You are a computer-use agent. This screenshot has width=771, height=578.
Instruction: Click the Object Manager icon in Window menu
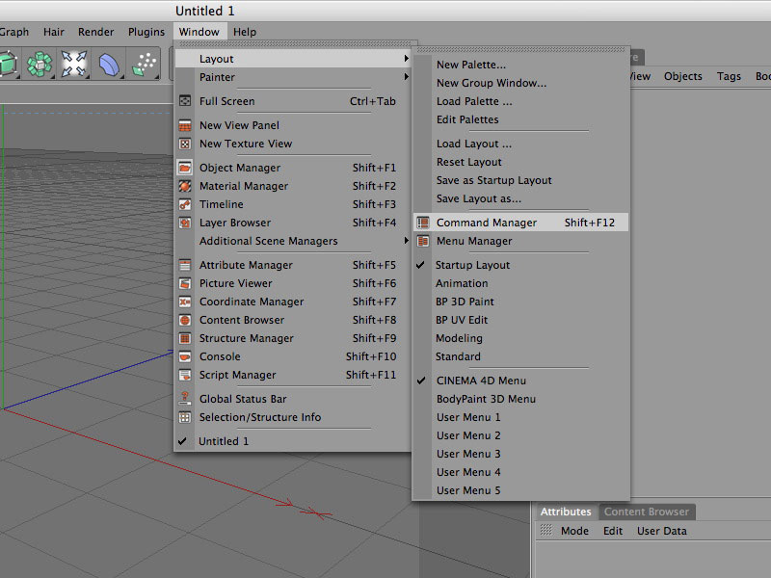coord(185,168)
